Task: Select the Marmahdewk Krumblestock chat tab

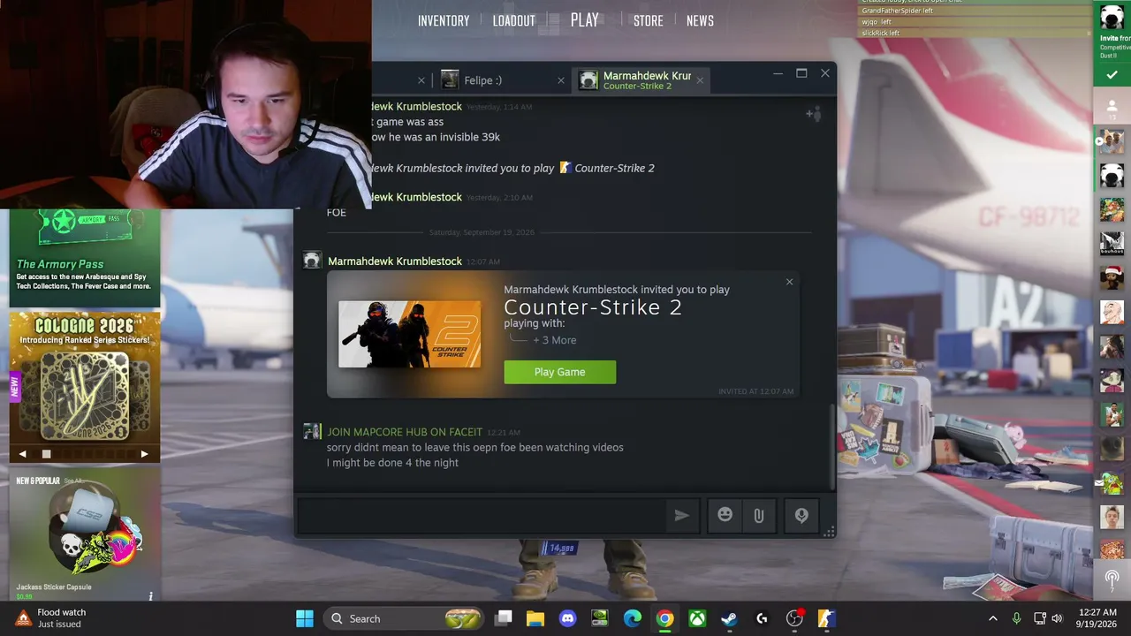Action: pyautogui.click(x=641, y=80)
